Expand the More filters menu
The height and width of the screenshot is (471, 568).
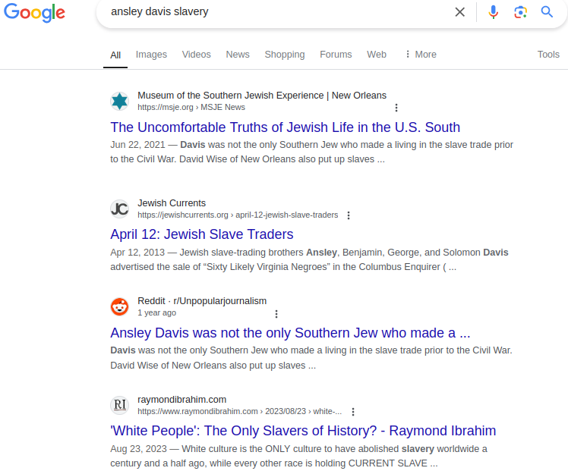pos(421,55)
